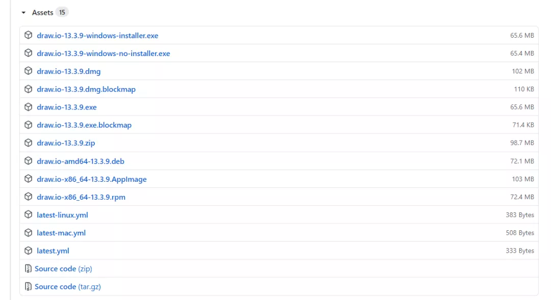Click the 110 KB size value

pyautogui.click(x=524, y=89)
